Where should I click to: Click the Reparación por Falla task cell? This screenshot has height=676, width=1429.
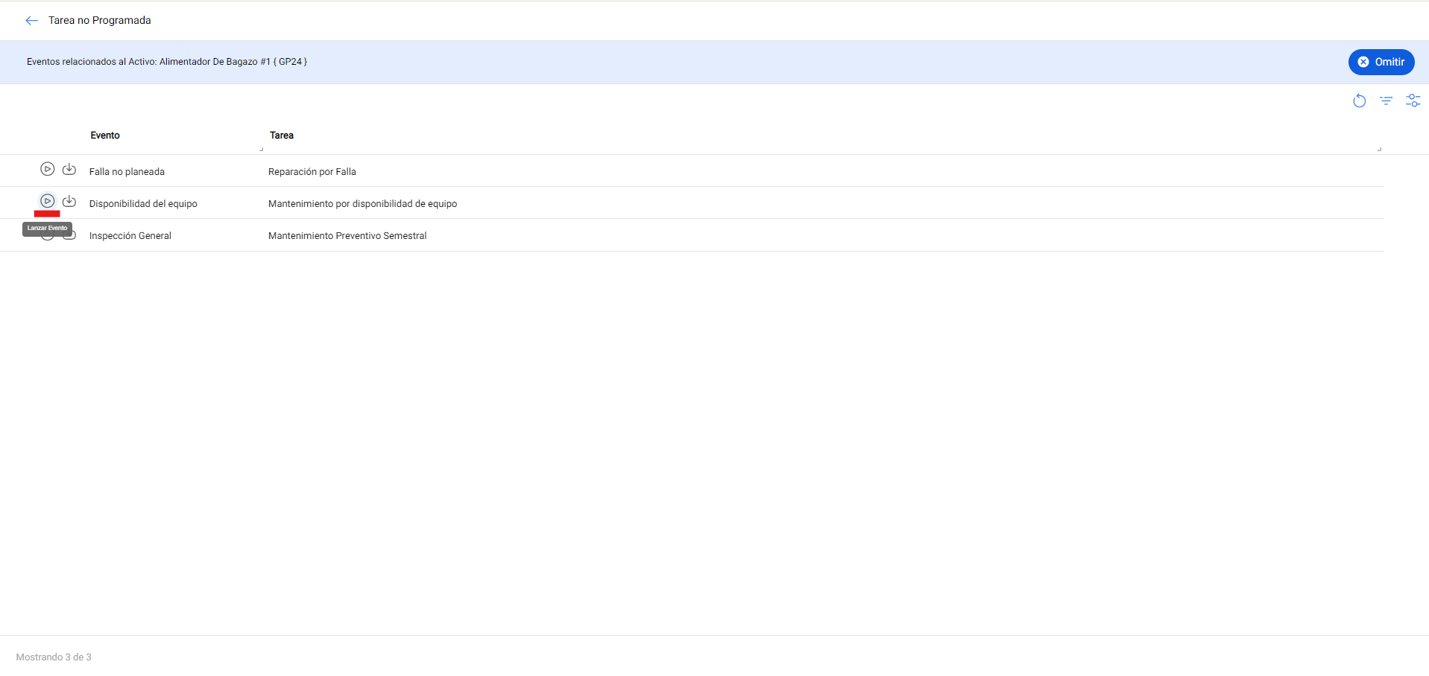[312, 172]
